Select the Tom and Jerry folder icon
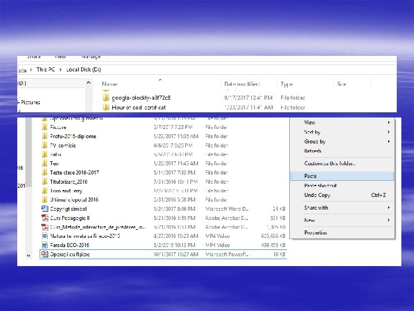 click(45, 191)
